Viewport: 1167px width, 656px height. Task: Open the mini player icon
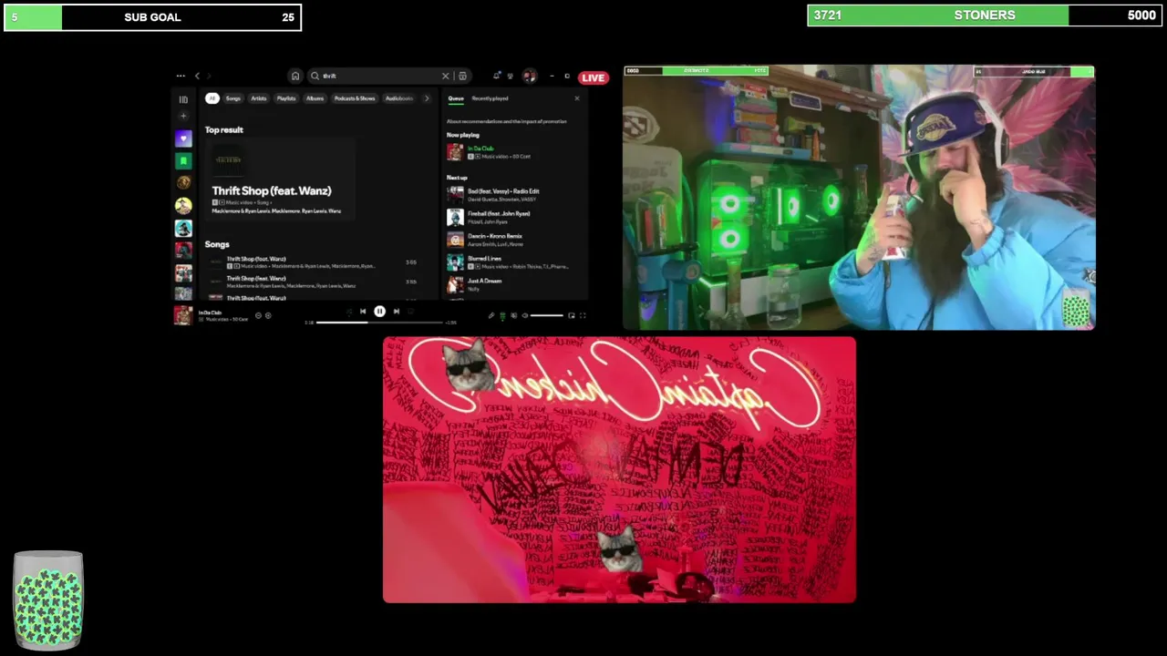click(x=572, y=315)
